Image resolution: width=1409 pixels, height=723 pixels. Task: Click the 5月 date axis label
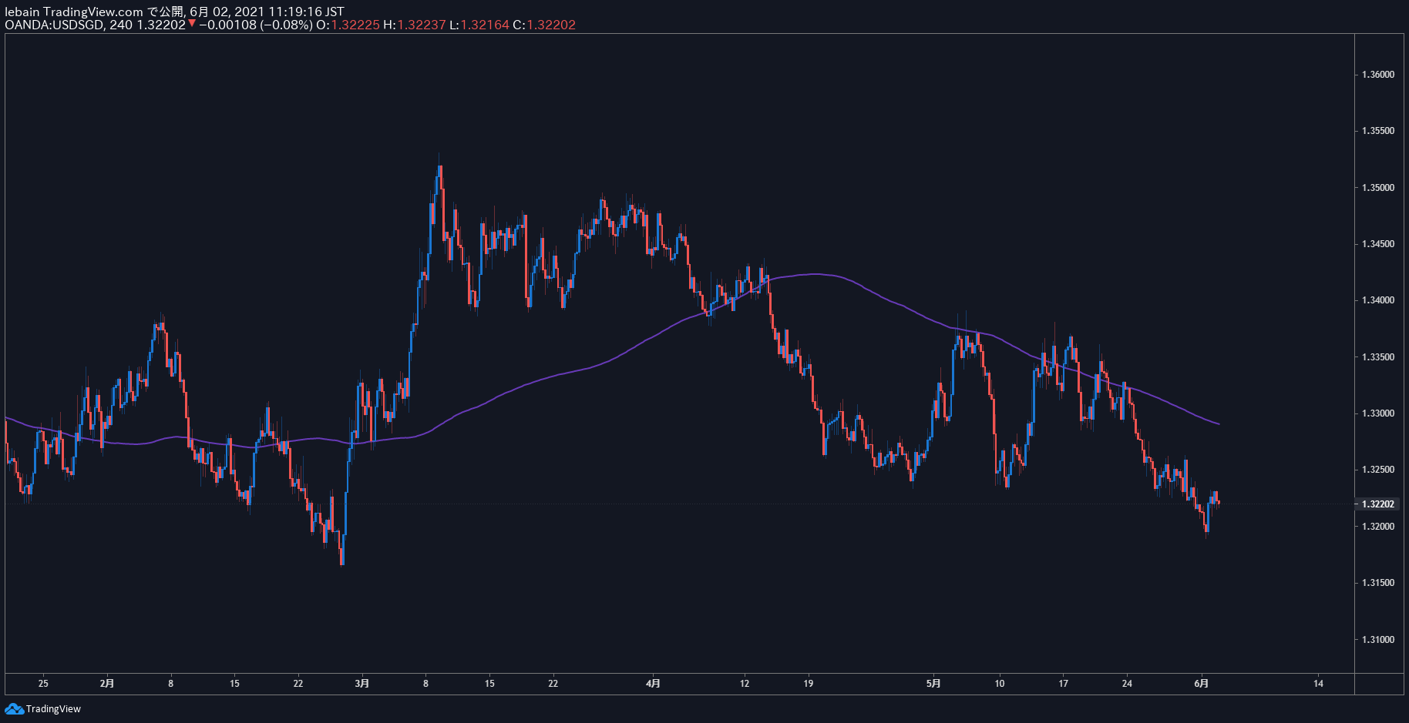(933, 683)
